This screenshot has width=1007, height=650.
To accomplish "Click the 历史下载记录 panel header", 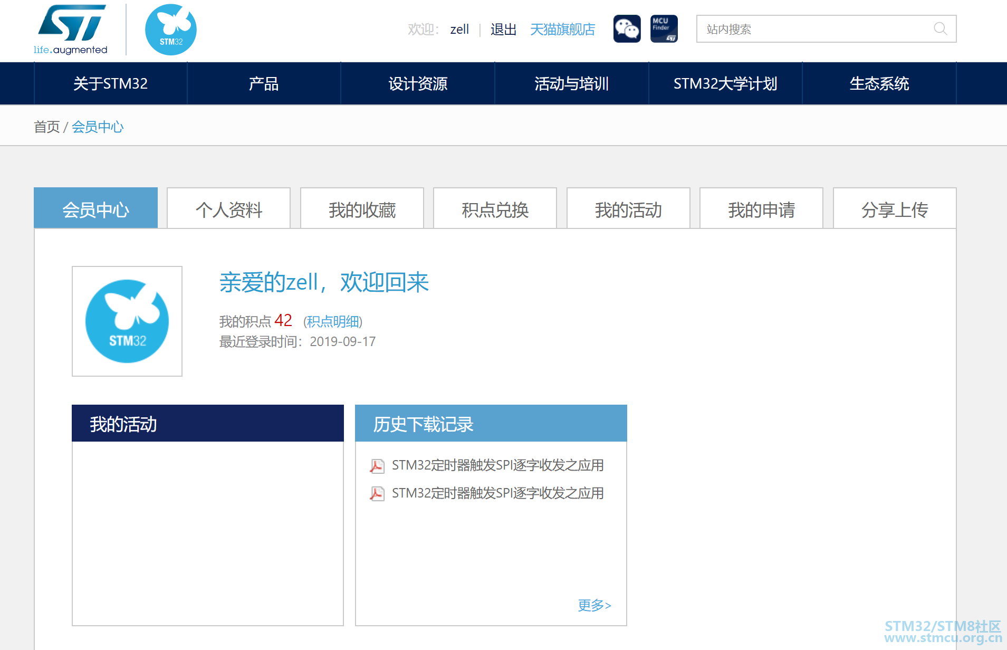I will pyautogui.click(x=491, y=423).
